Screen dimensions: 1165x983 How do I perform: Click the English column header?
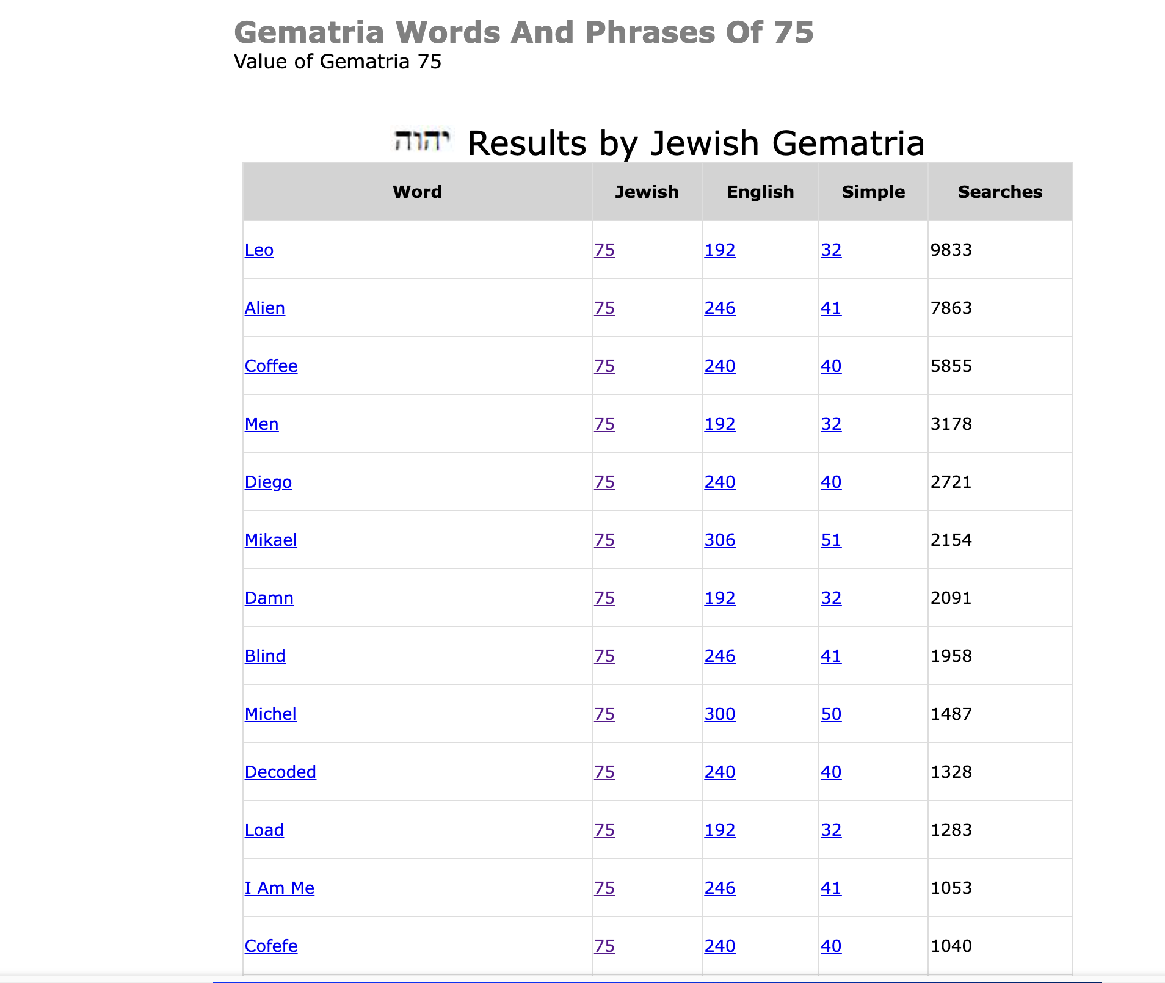(760, 192)
